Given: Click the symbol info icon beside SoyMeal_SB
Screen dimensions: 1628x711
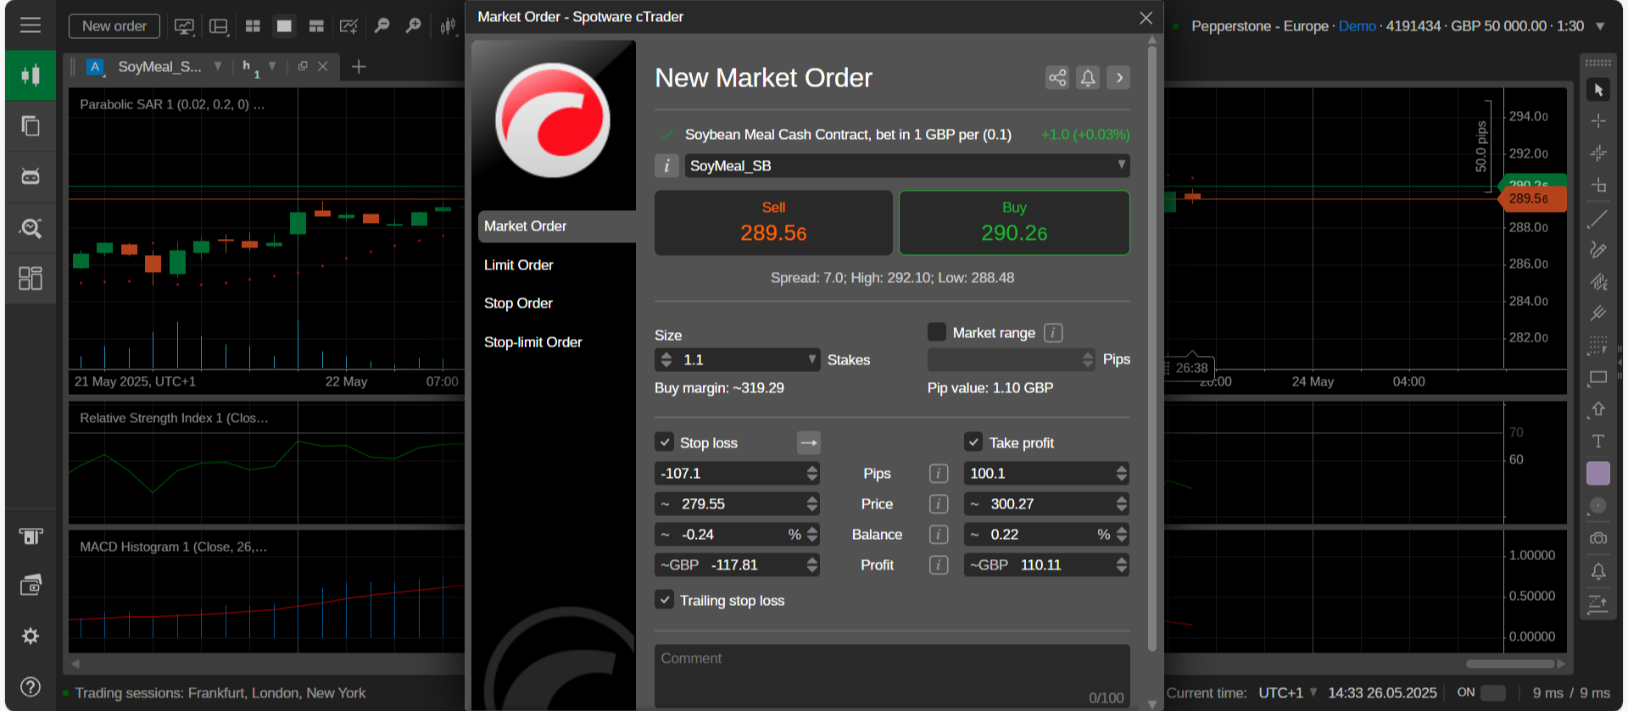Looking at the screenshot, I should [666, 166].
